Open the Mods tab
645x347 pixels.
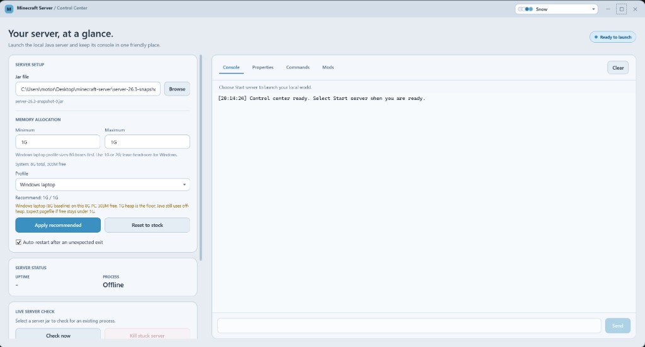[x=328, y=67]
